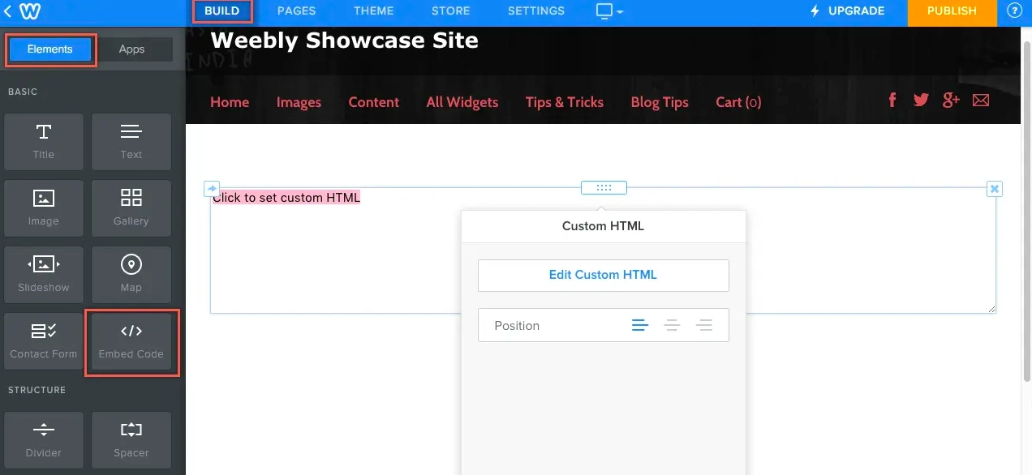The width and height of the screenshot is (1032, 475).
Task: Add a Map element
Action: tap(131, 275)
